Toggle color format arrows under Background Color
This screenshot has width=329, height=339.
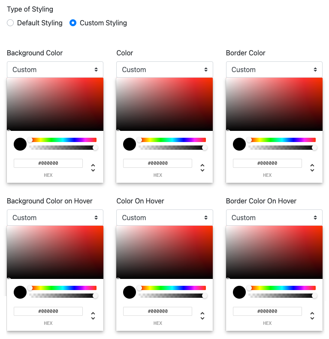(93, 167)
